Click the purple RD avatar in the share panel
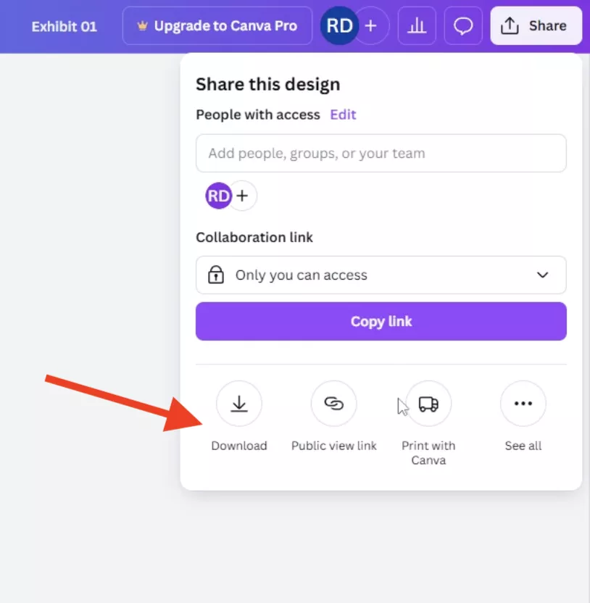590x603 pixels. pyautogui.click(x=218, y=196)
